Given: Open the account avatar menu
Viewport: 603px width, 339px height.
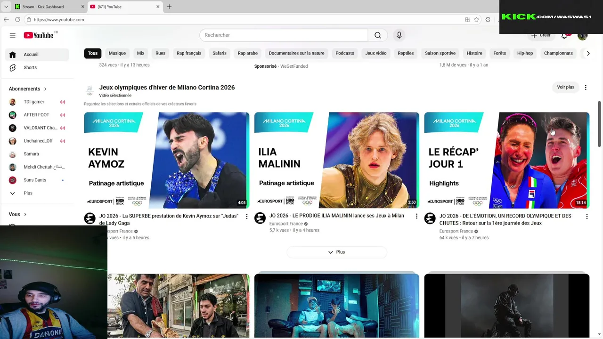Looking at the screenshot, I should point(583,35).
